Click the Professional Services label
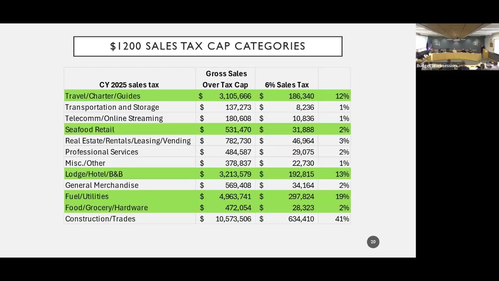Image resolution: width=499 pixels, height=281 pixels. (x=102, y=152)
